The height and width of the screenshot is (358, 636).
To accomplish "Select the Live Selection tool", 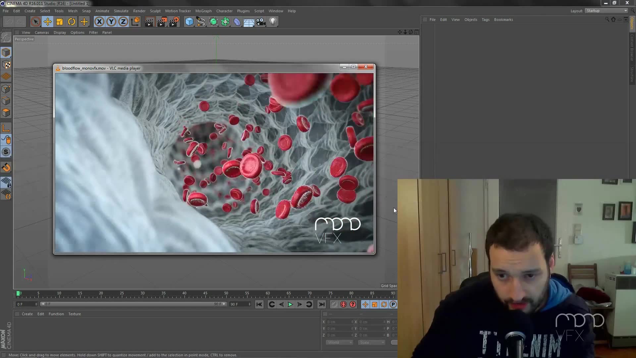I will (35, 22).
